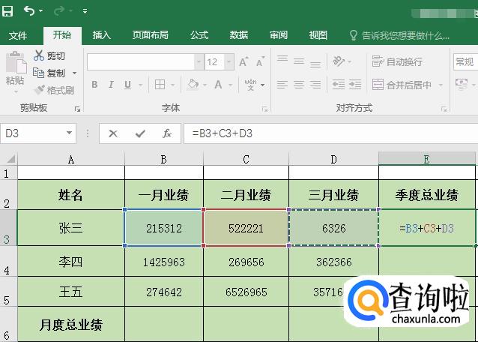478x342 pixels.
Task: Click the Undo arrow icon
Action: point(29,11)
